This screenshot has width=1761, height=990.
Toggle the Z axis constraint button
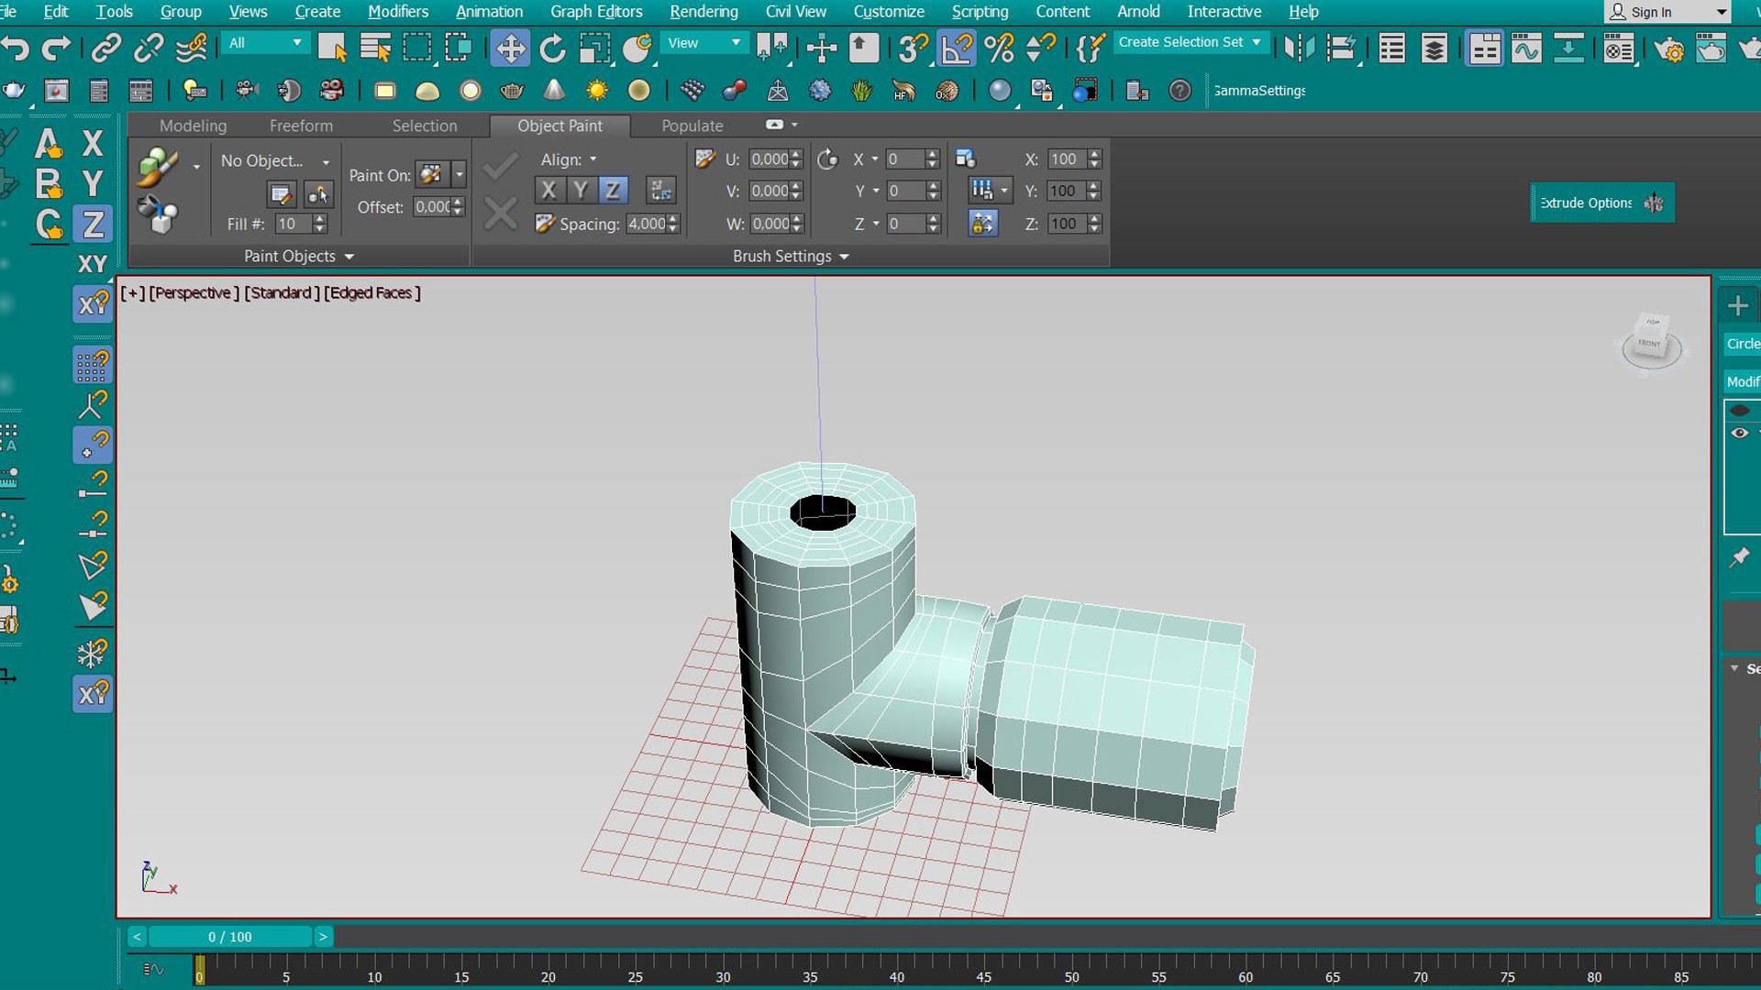coord(93,224)
